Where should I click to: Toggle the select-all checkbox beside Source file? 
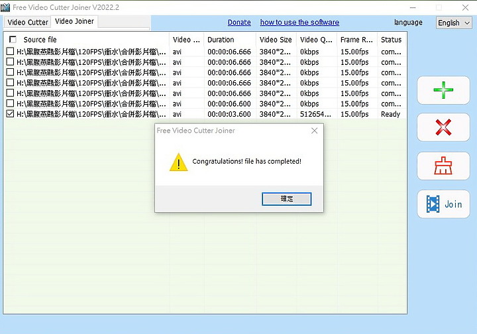click(x=13, y=40)
